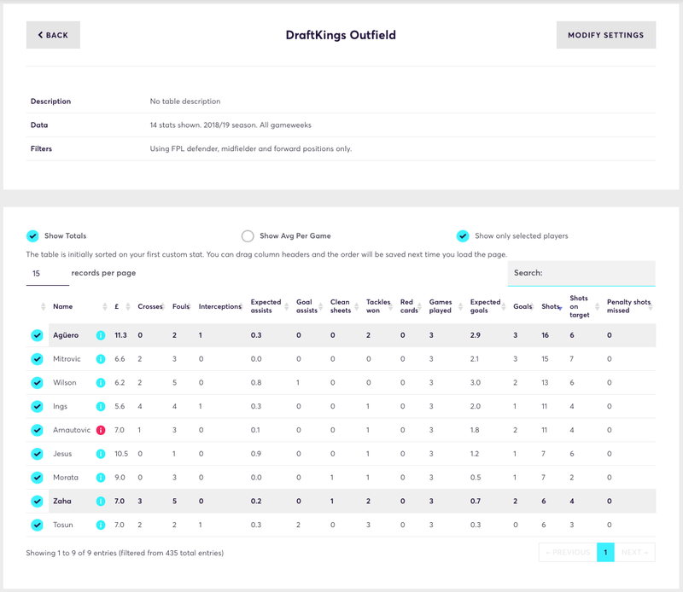Click the FPL positions filter text

click(x=251, y=149)
